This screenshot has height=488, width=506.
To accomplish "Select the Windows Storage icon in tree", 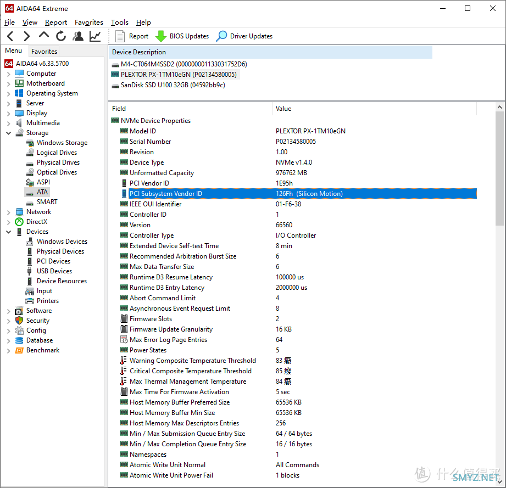I will [x=30, y=143].
